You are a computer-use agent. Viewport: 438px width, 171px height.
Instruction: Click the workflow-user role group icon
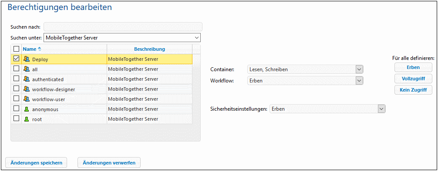click(x=27, y=99)
